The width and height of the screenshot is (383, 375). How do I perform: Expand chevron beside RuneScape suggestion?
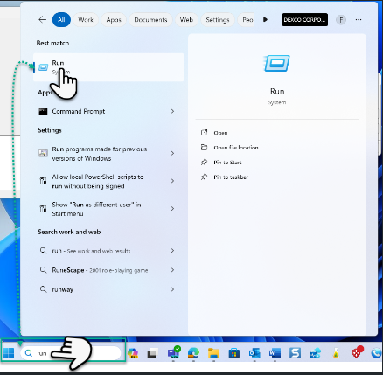click(172, 270)
